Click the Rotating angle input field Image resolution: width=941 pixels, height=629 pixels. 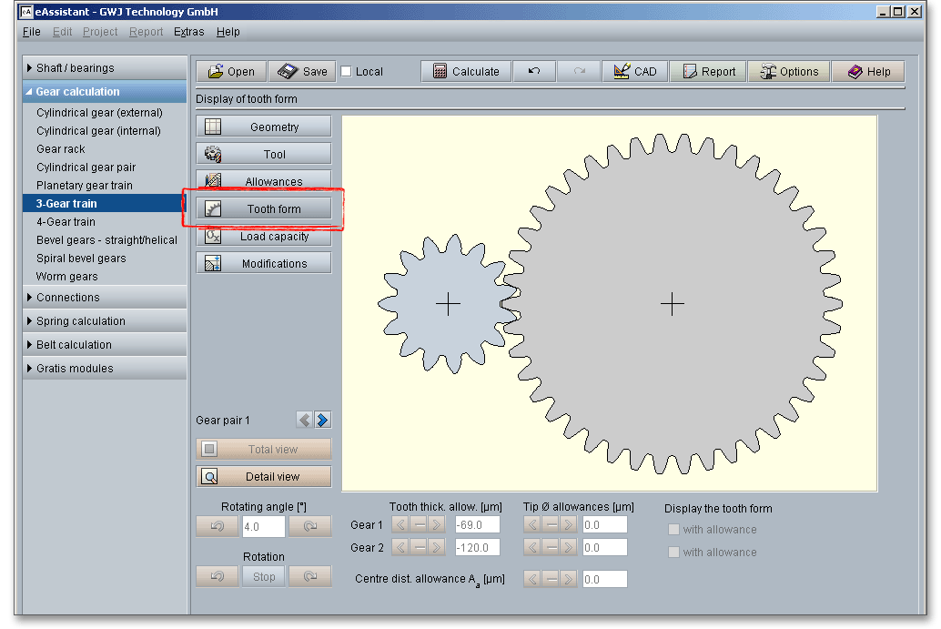point(263,527)
